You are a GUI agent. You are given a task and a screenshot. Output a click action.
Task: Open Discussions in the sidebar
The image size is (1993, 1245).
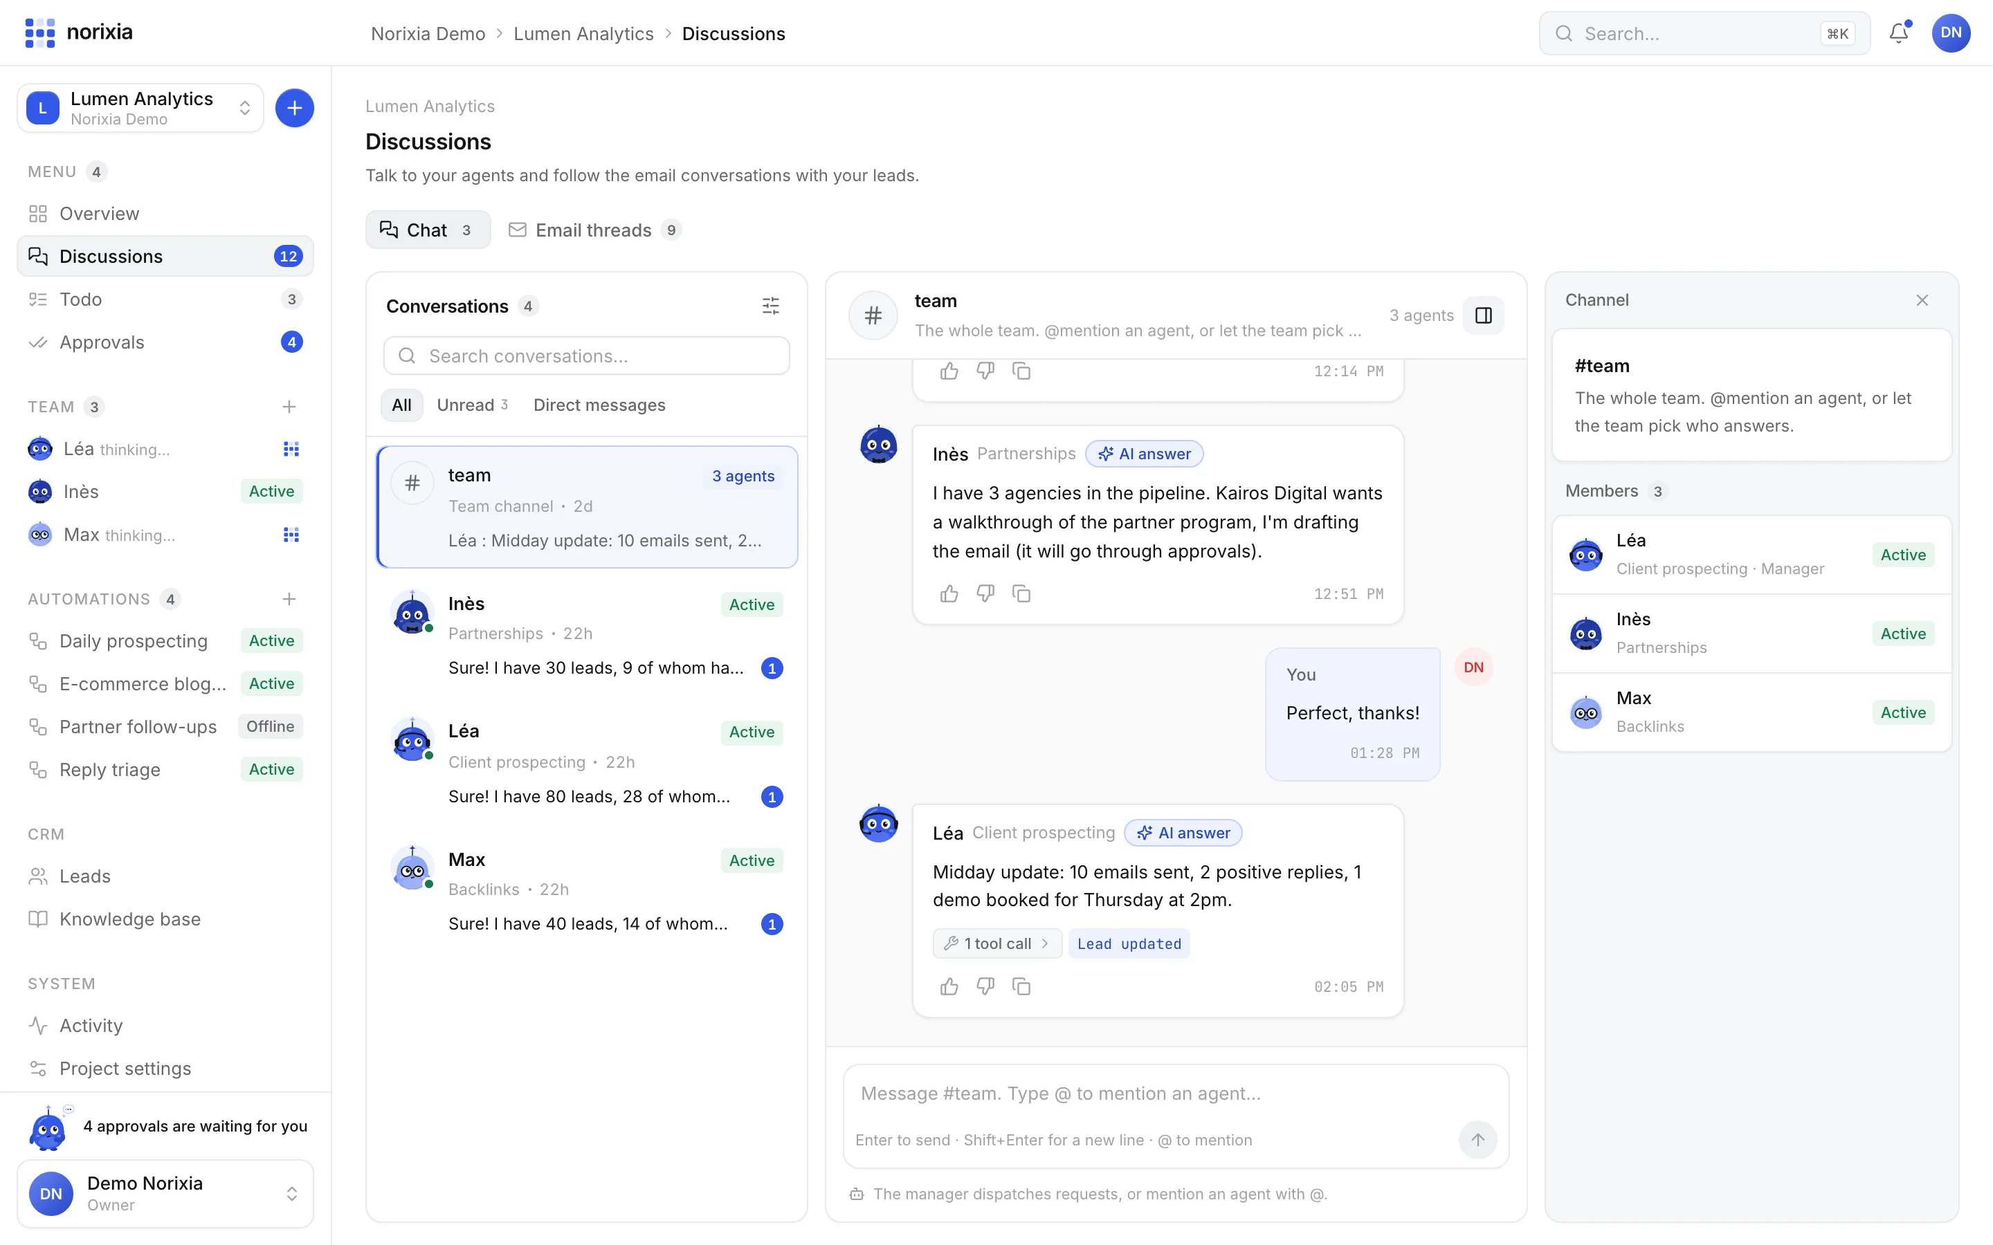tap(165, 256)
